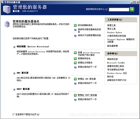Open Microsoft TechNet link

[x=116, y=63]
